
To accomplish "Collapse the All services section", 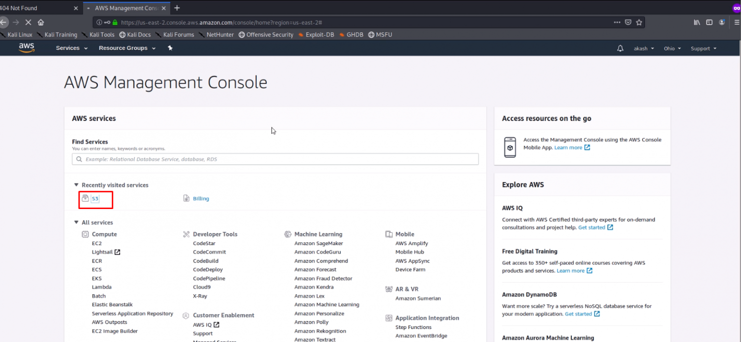I will [x=76, y=222].
